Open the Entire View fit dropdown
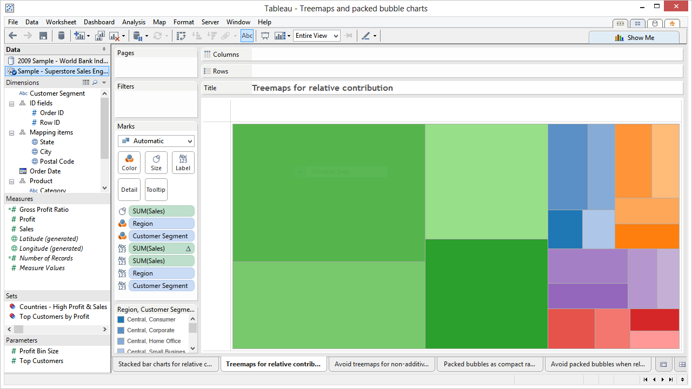692x389 pixels. click(336, 36)
